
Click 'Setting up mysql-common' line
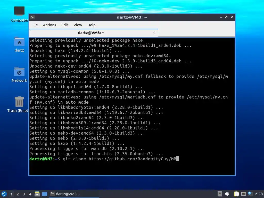click(79, 71)
